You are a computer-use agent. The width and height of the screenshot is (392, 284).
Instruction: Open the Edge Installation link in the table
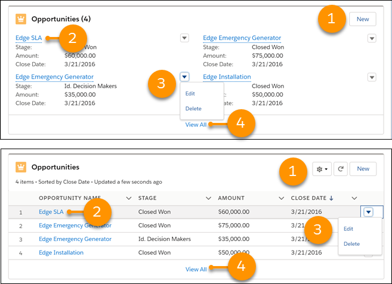(x=61, y=252)
